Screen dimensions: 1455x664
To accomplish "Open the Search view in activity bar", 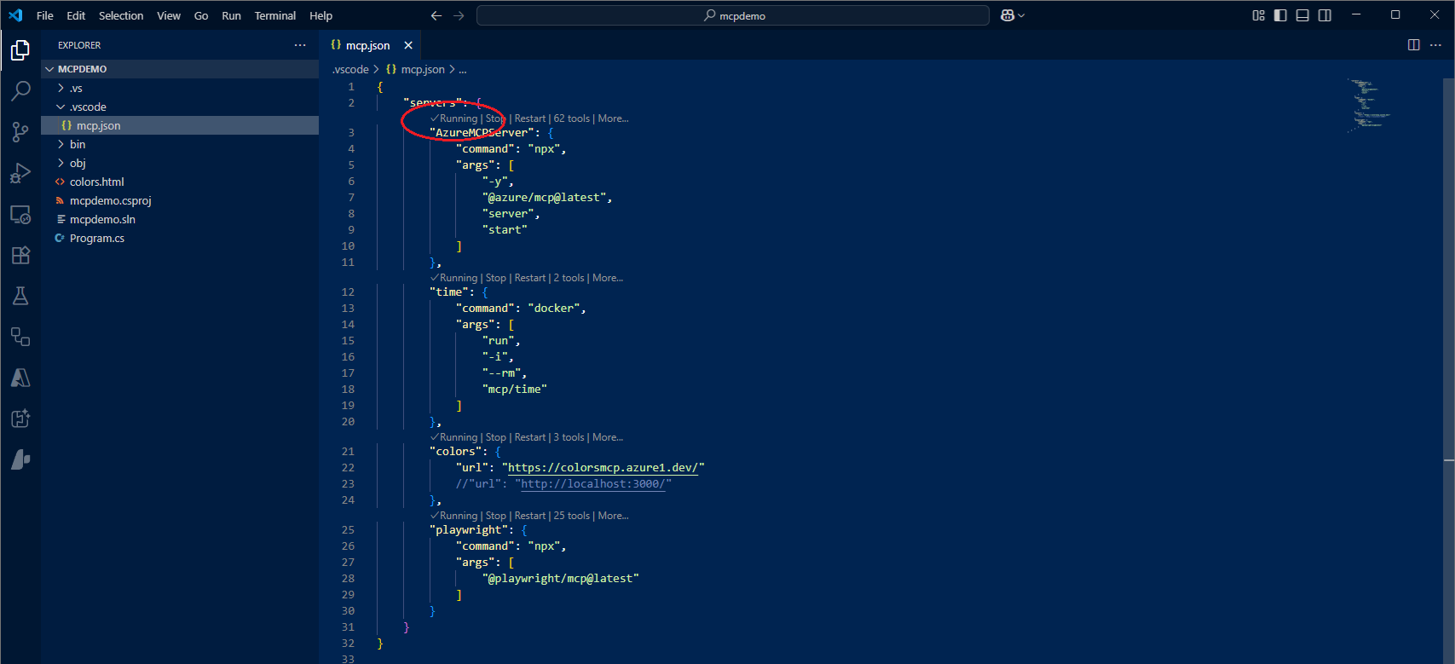I will tap(20, 90).
